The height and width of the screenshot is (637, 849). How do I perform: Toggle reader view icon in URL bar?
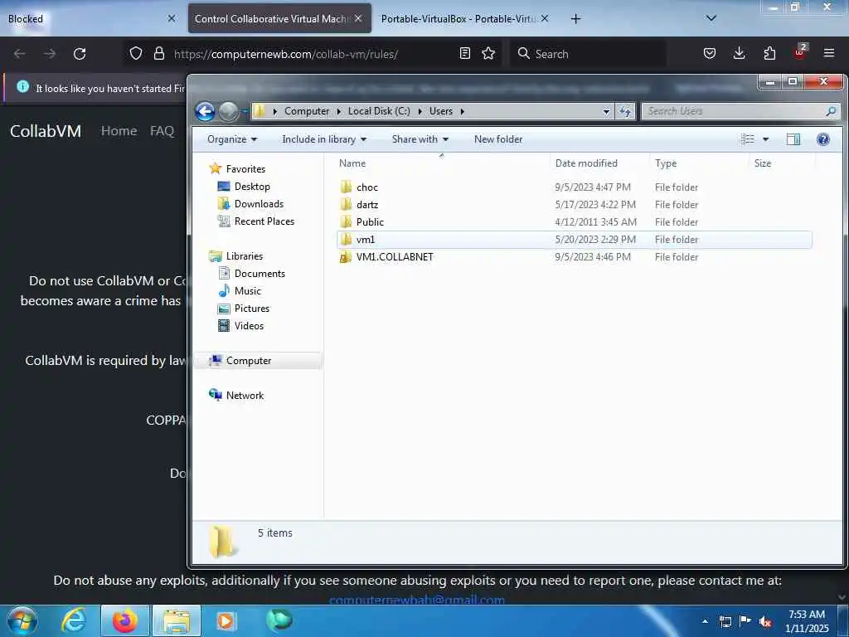click(x=464, y=53)
